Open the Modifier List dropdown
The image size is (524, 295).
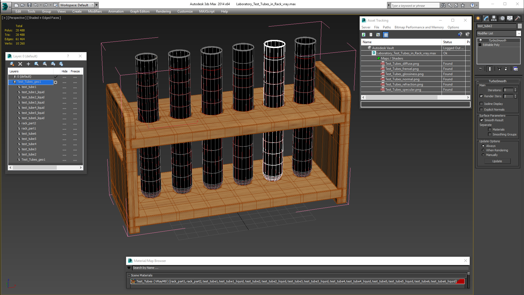[x=519, y=33]
